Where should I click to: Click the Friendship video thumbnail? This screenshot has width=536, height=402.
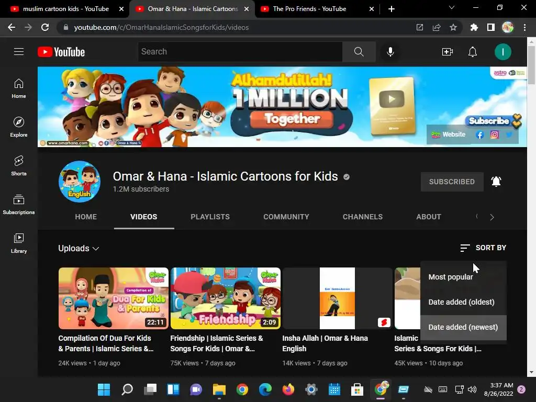coord(225,298)
